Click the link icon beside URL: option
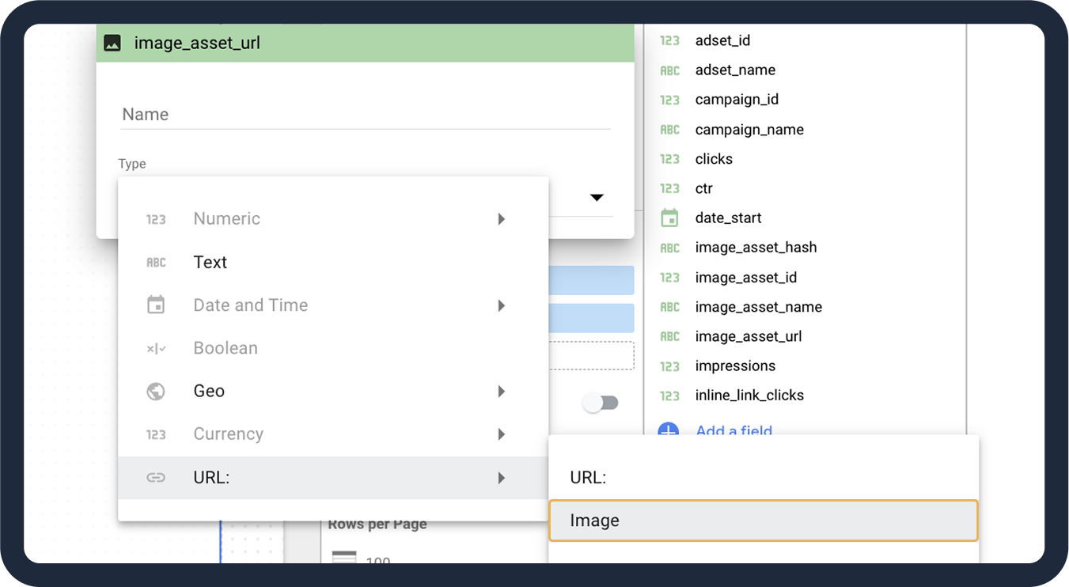Screen dimensions: 1069x587 pyautogui.click(x=156, y=477)
